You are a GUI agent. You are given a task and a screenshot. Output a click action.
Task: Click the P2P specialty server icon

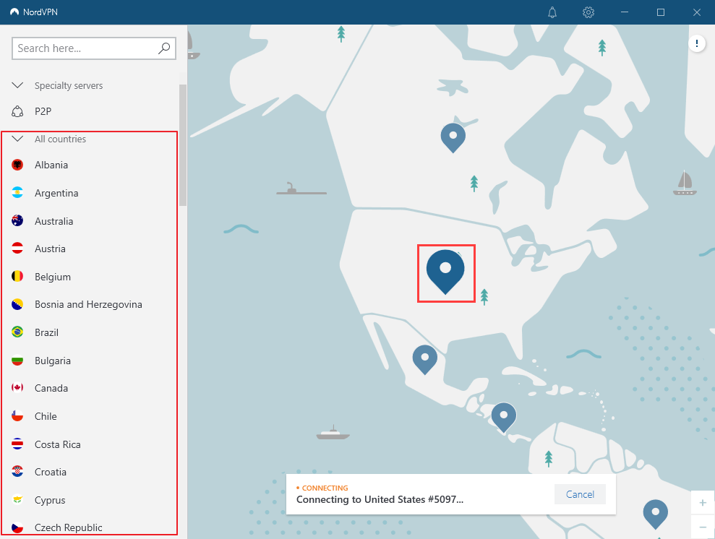click(x=18, y=112)
